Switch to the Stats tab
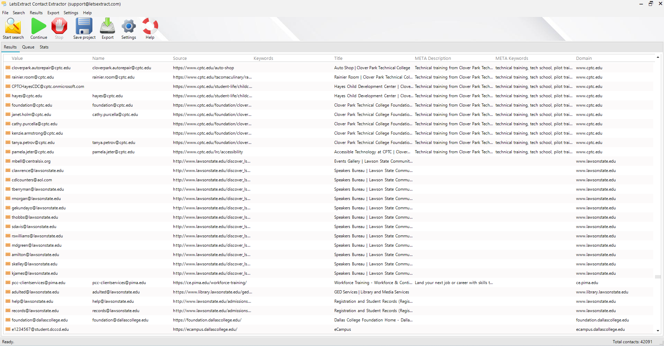The height and width of the screenshot is (346, 664). [44, 47]
